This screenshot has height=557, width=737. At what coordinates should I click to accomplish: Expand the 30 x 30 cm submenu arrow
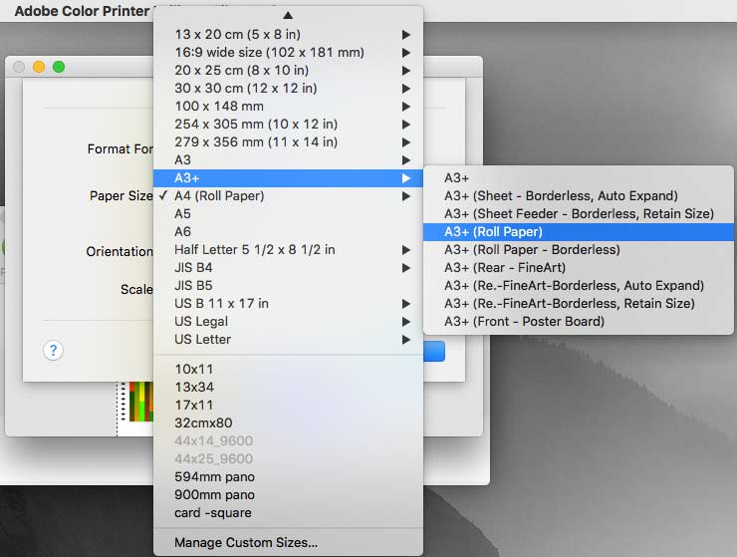pyautogui.click(x=406, y=89)
